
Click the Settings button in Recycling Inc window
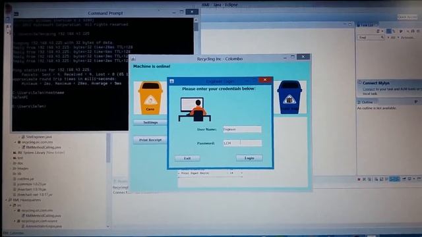click(150, 122)
